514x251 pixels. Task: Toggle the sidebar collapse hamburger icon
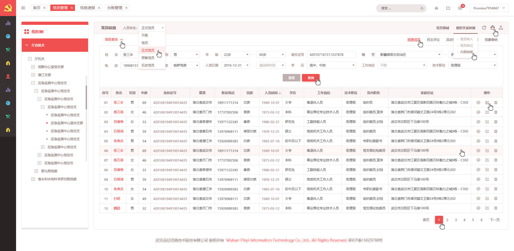[x=23, y=8]
